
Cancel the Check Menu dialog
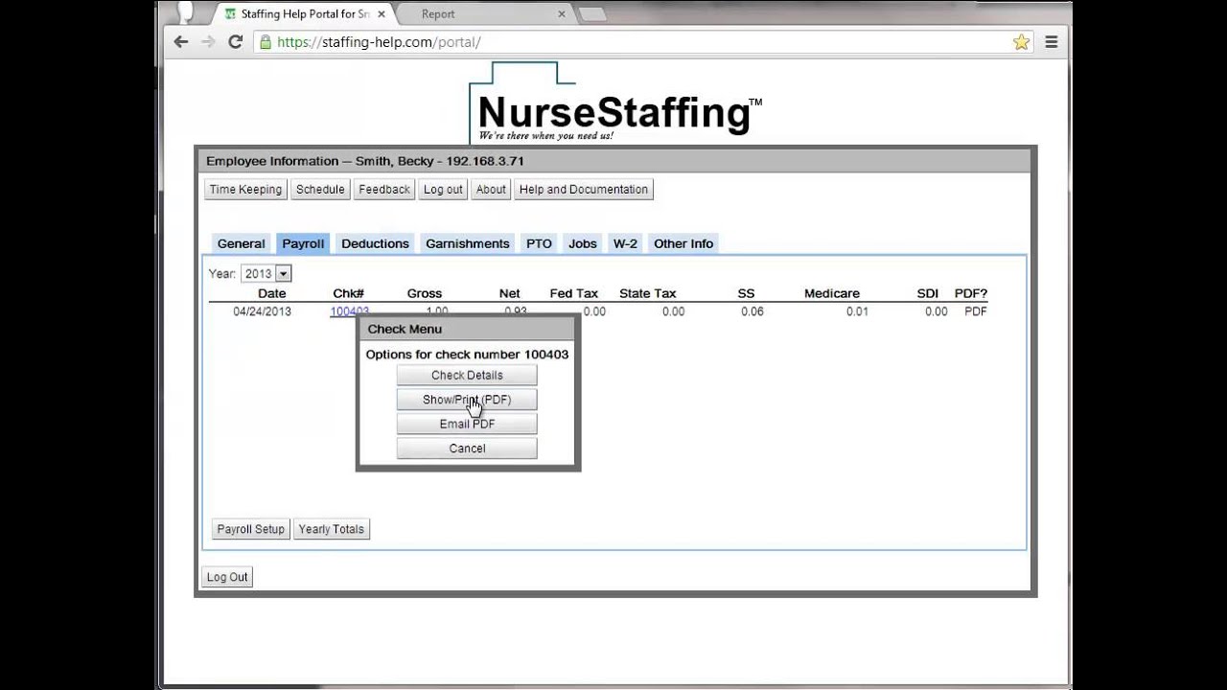click(x=467, y=448)
